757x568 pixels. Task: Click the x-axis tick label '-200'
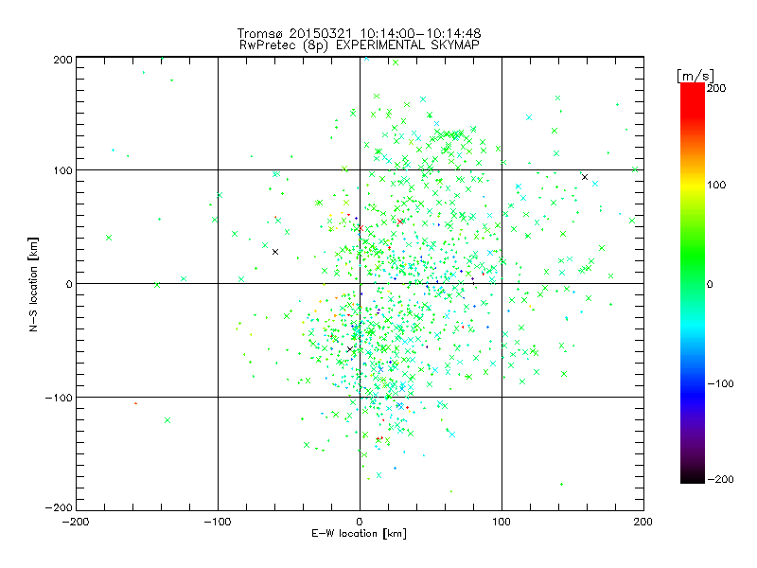coord(76,522)
